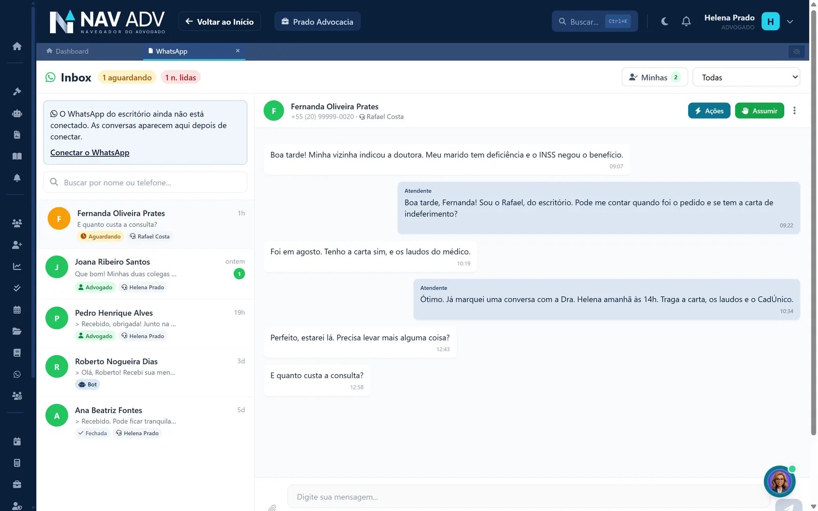
Task: Open Roberto Nogueira Dias conversation
Action: click(x=145, y=373)
